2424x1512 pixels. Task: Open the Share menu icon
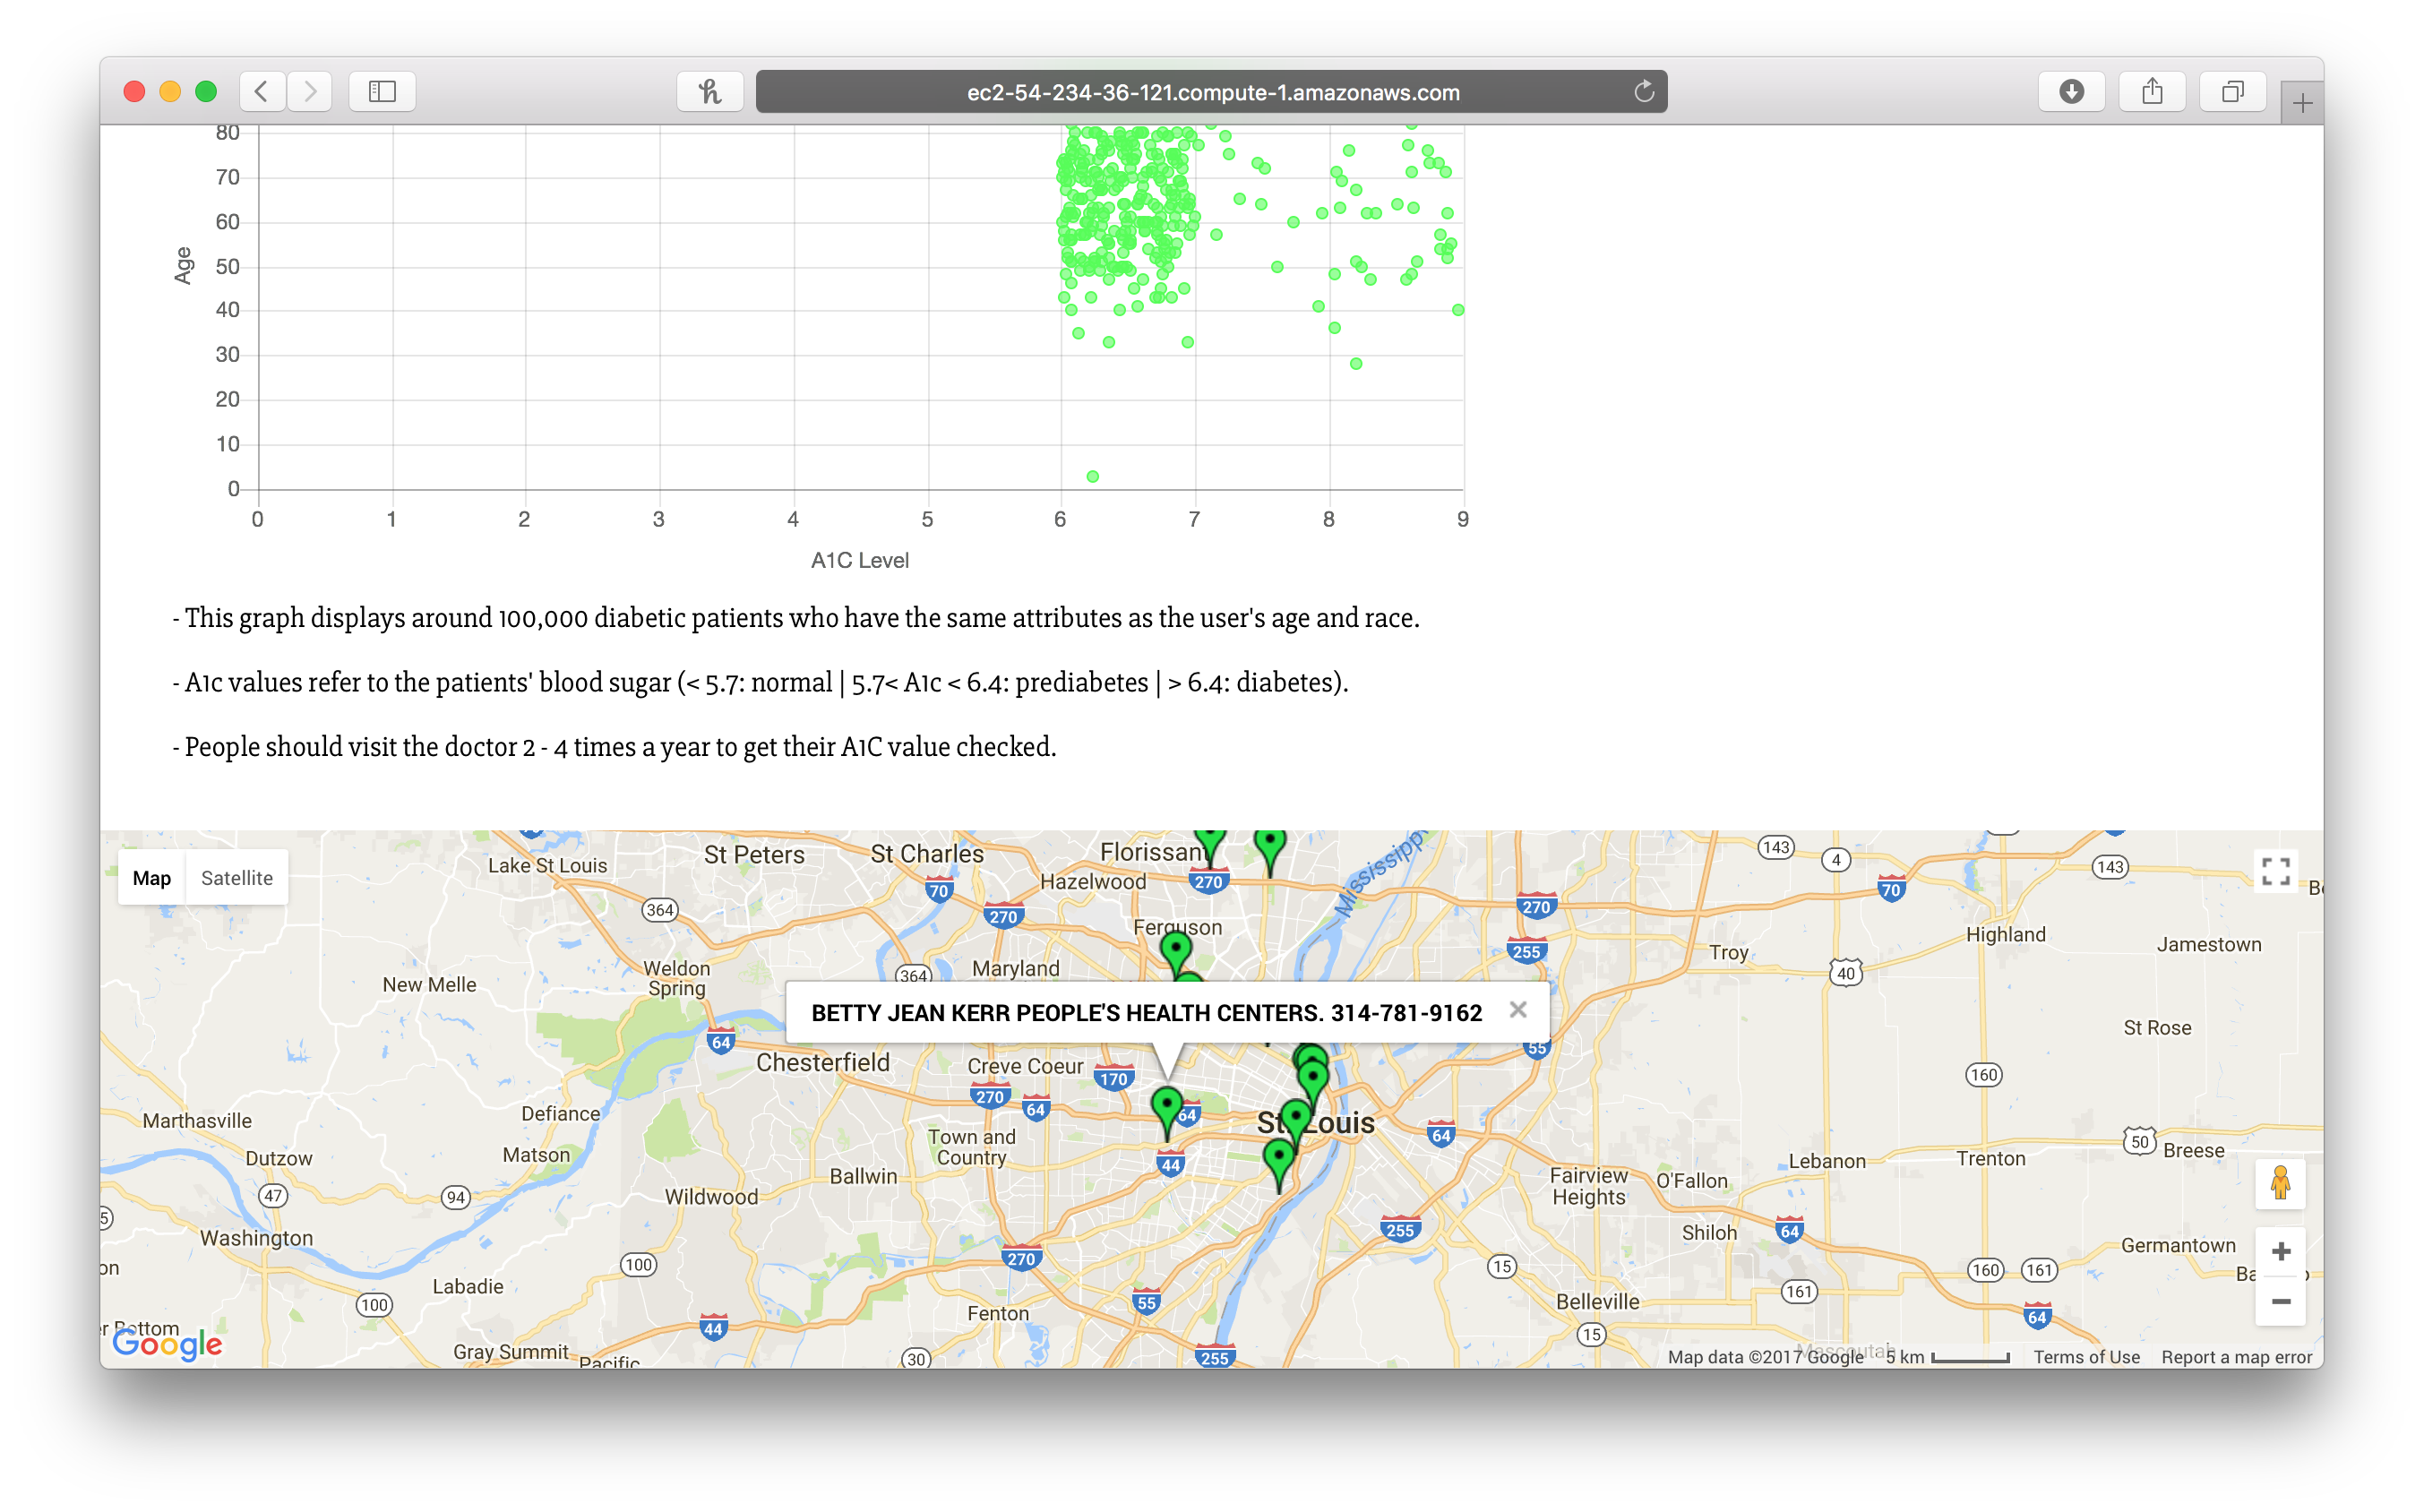point(2152,92)
